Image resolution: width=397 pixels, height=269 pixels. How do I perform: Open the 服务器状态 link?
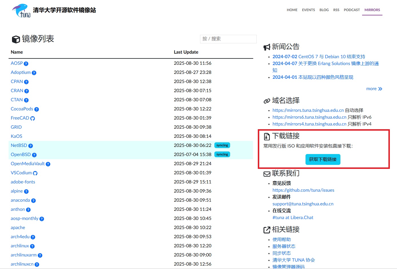(284, 246)
